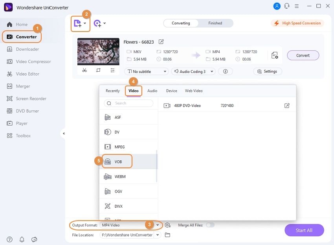Open the Merger tool
The image size is (334, 245).
click(18, 86)
